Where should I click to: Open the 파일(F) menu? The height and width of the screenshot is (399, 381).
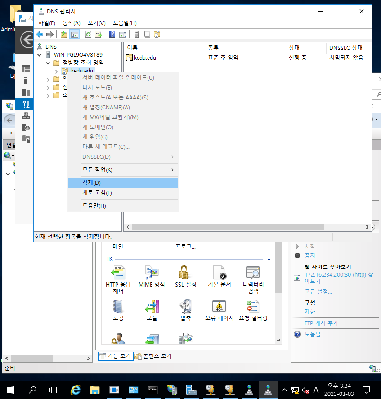coord(47,23)
